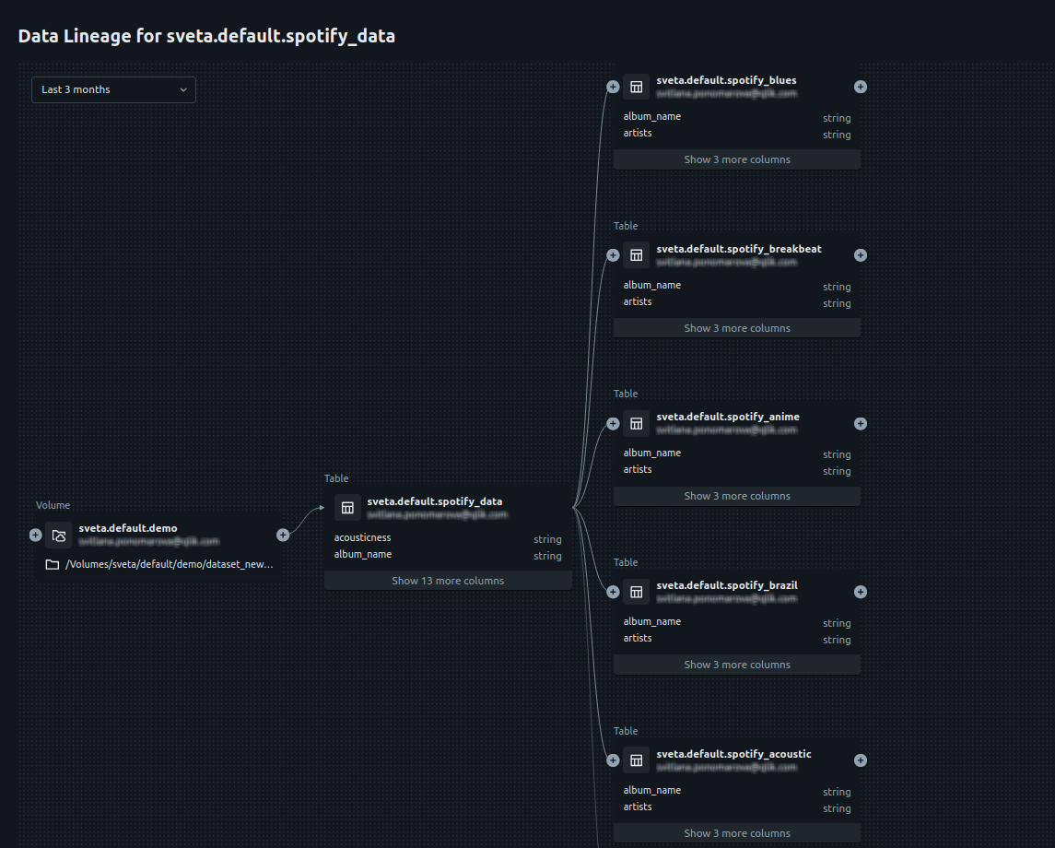This screenshot has width=1055, height=848.
Task: Click the spotify_blues table icon
Action: click(x=636, y=87)
